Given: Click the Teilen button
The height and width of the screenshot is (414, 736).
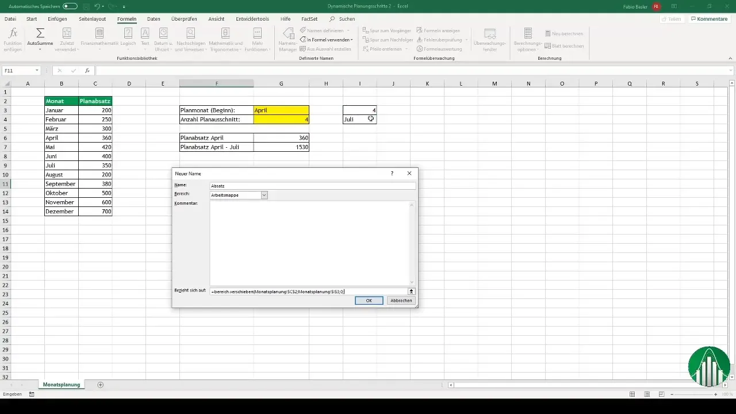Looking at the screenshot, I should (672, 19).
